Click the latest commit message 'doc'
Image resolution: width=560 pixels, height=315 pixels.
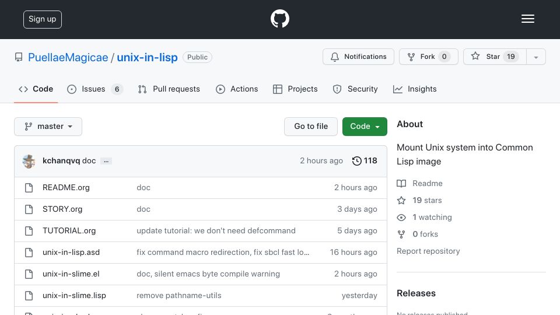coord(89,161)
